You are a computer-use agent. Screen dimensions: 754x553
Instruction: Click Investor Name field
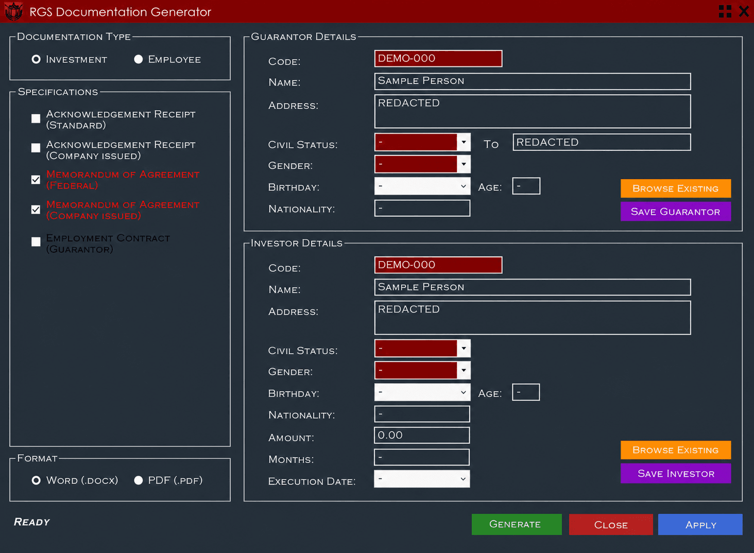(x=533, y=287)
